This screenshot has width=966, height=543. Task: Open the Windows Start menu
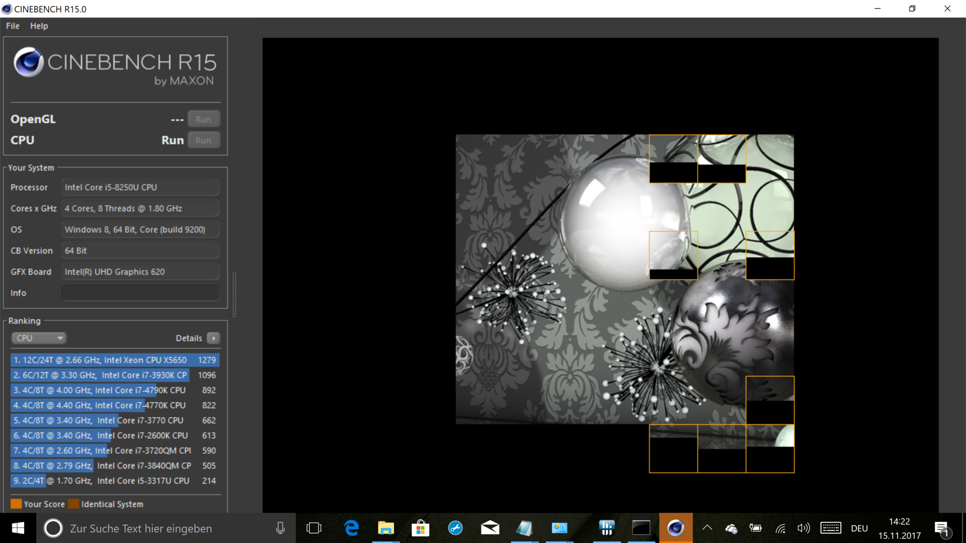click(x=18, y=528)
